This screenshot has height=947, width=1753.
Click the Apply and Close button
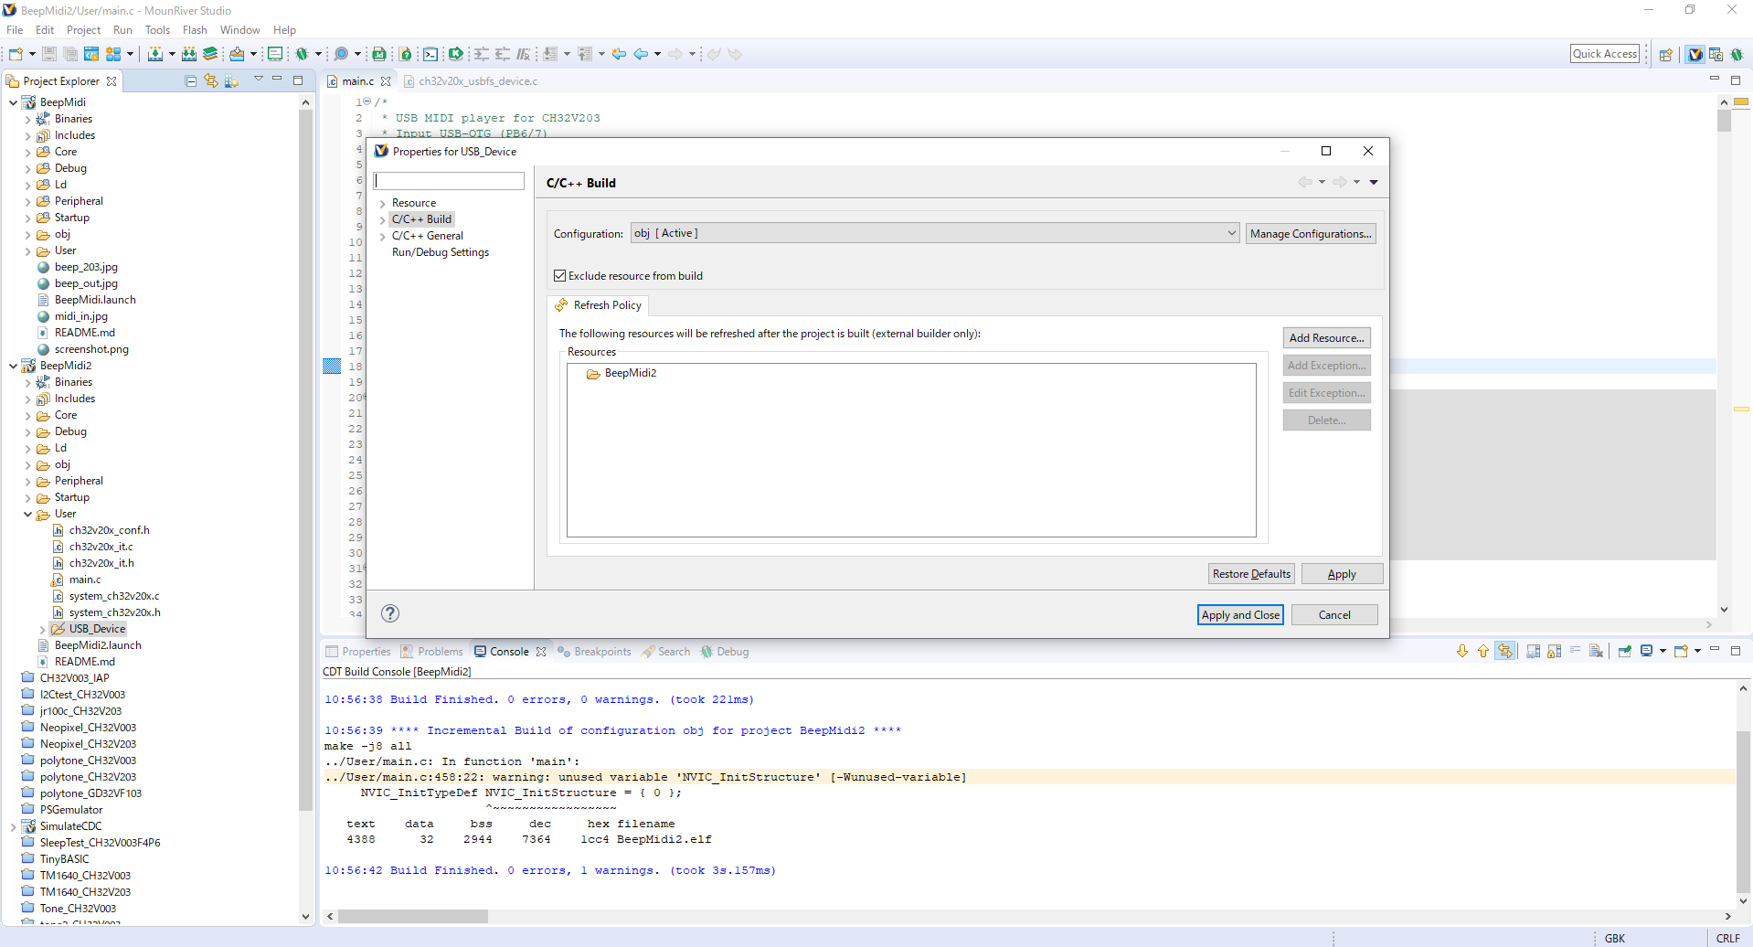1240,615
